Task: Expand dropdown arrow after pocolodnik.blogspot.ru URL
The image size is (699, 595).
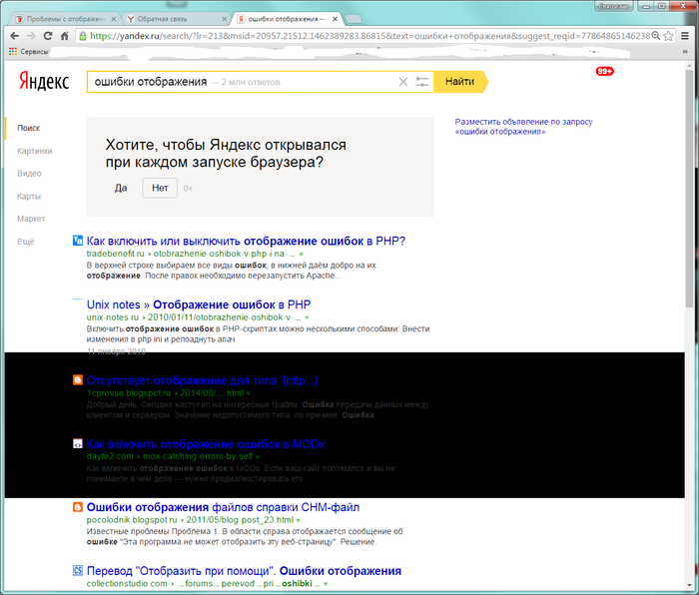Action: point(298,520)
